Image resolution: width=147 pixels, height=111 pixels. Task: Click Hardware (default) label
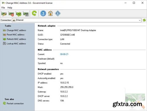46,59
